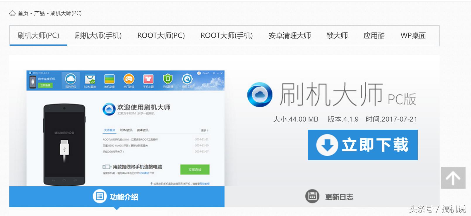Select 安卓资讯 tab in app preview
This screenshot has height=216, width=471.
click(143, 130)
